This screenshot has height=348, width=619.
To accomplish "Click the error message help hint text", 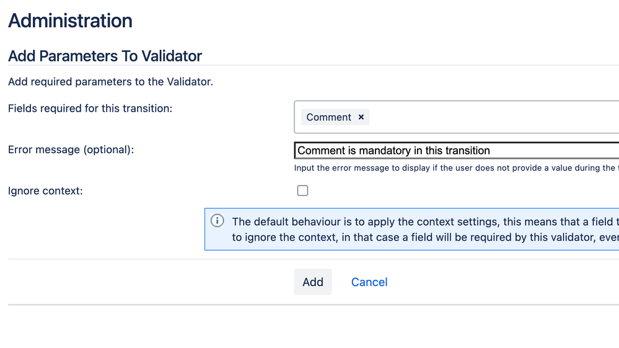I will [457, 168].
